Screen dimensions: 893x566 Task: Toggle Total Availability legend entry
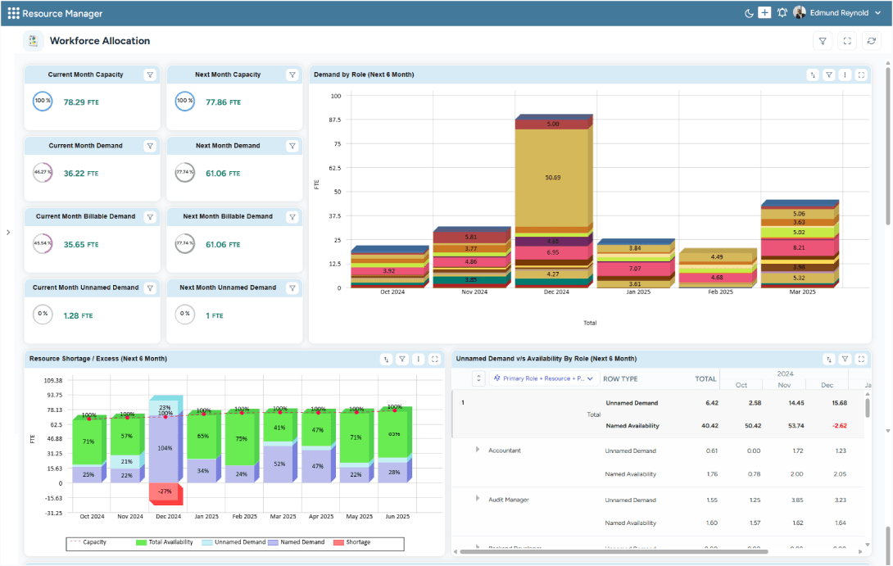click(x=165, y=542)
